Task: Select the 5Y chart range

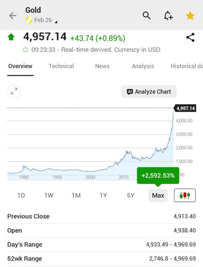Action: point(130,195)
